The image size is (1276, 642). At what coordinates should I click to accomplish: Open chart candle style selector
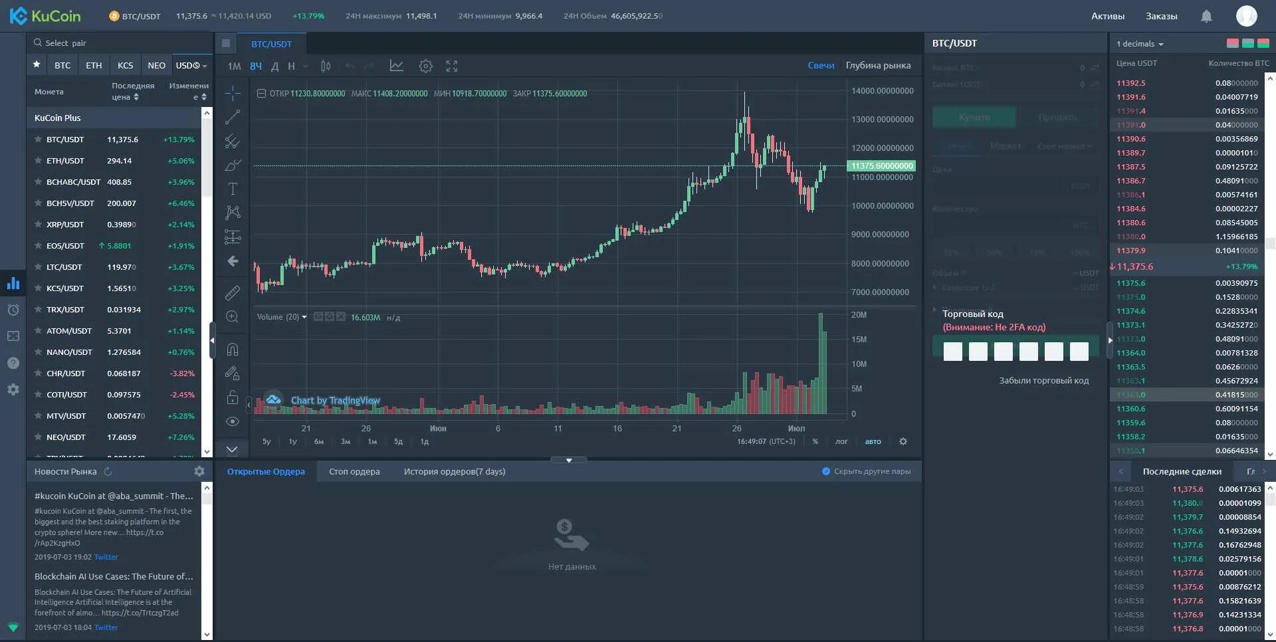[326, 66]
